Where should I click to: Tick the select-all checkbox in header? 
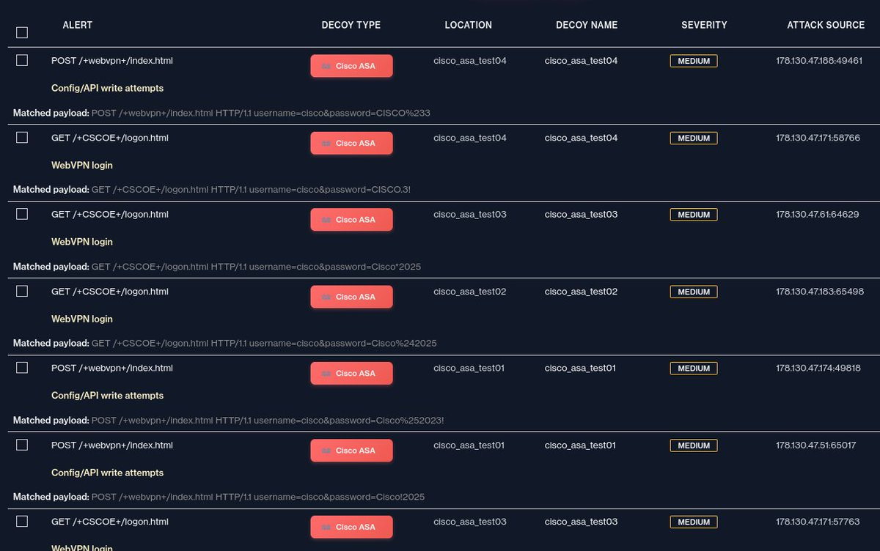[x=22, y=32]
